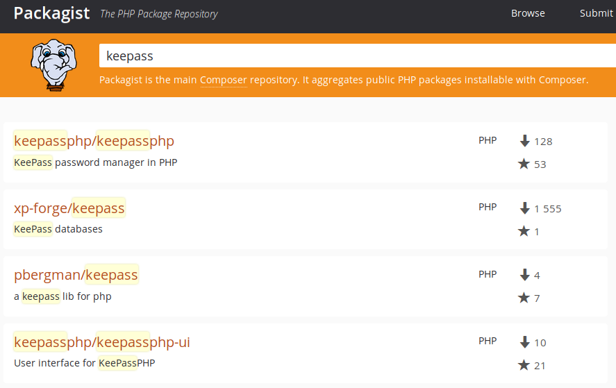The width and height of the screenshot is (616, 388).
Task: Click download arrow icon for keepassphp/keepassphp-ui
Action: (x=524, y=342)
